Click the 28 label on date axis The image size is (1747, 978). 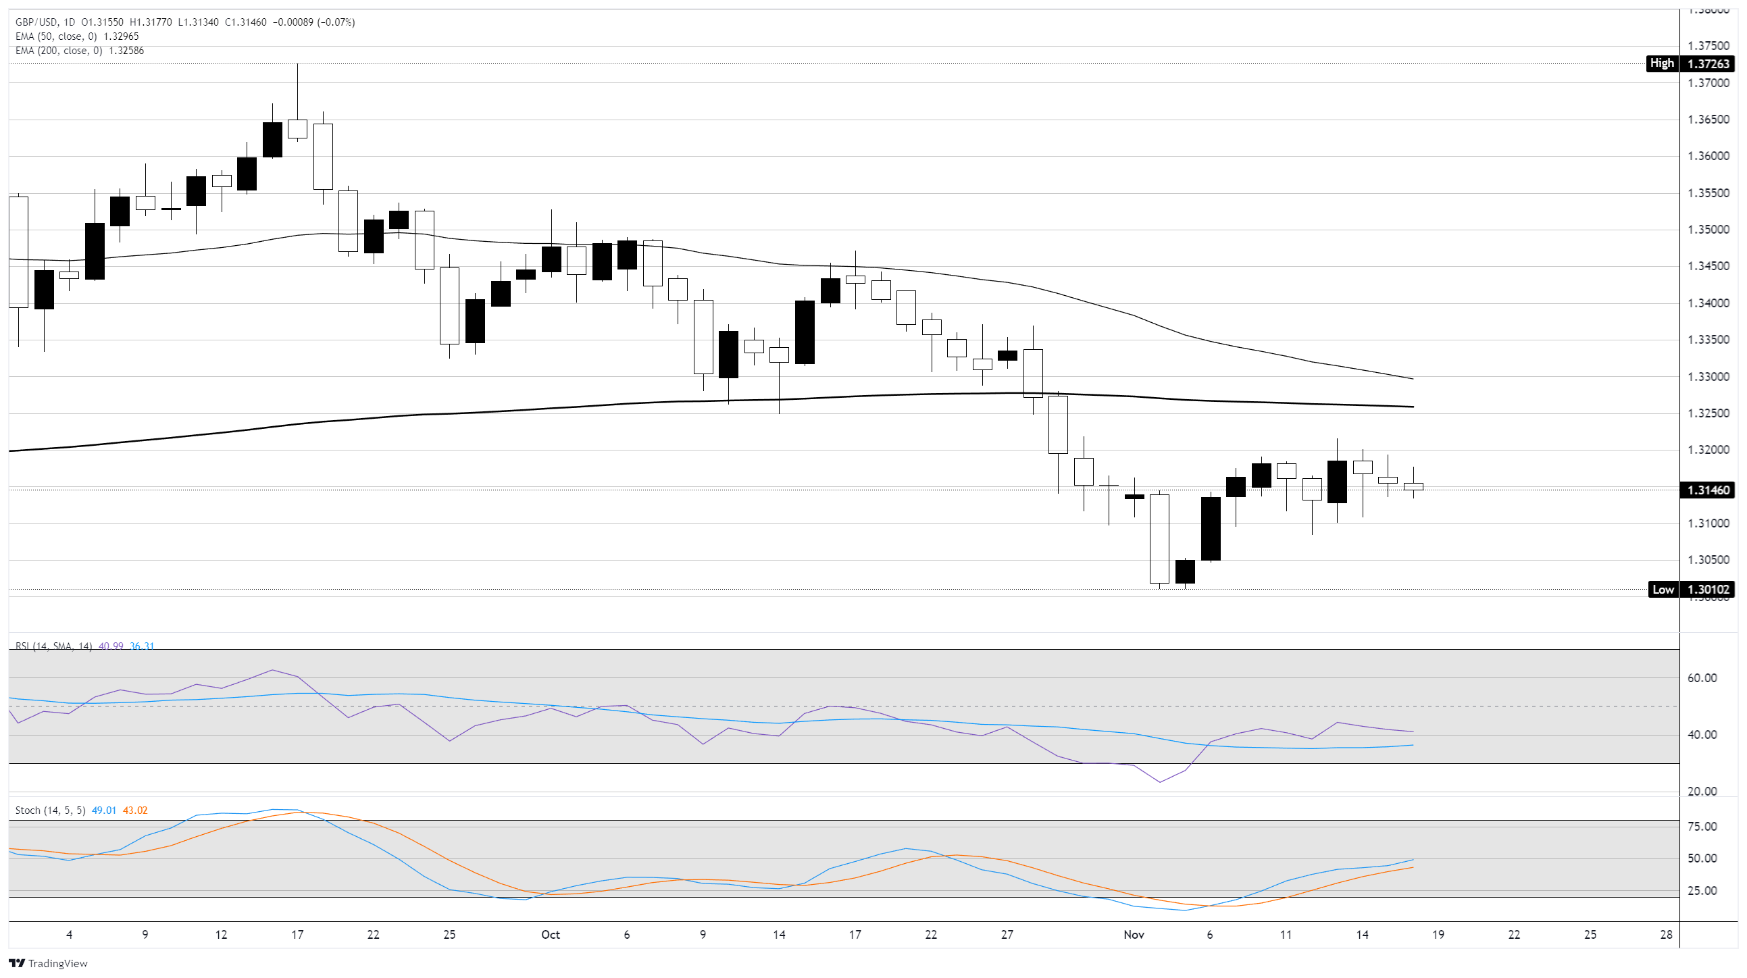1667,935
